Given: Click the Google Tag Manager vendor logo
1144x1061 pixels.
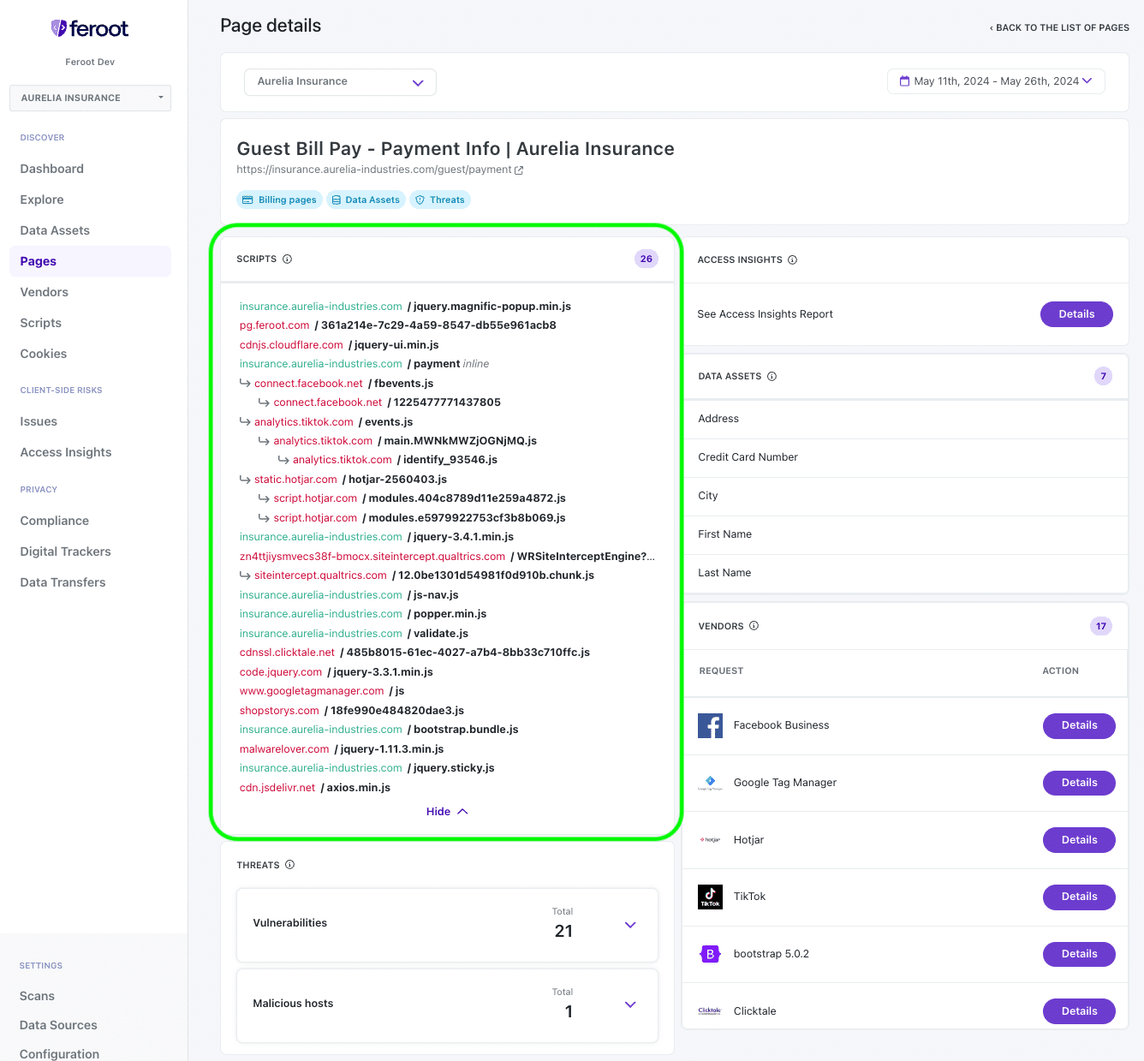Looking at the screenshot, I should tap(710, 783).
